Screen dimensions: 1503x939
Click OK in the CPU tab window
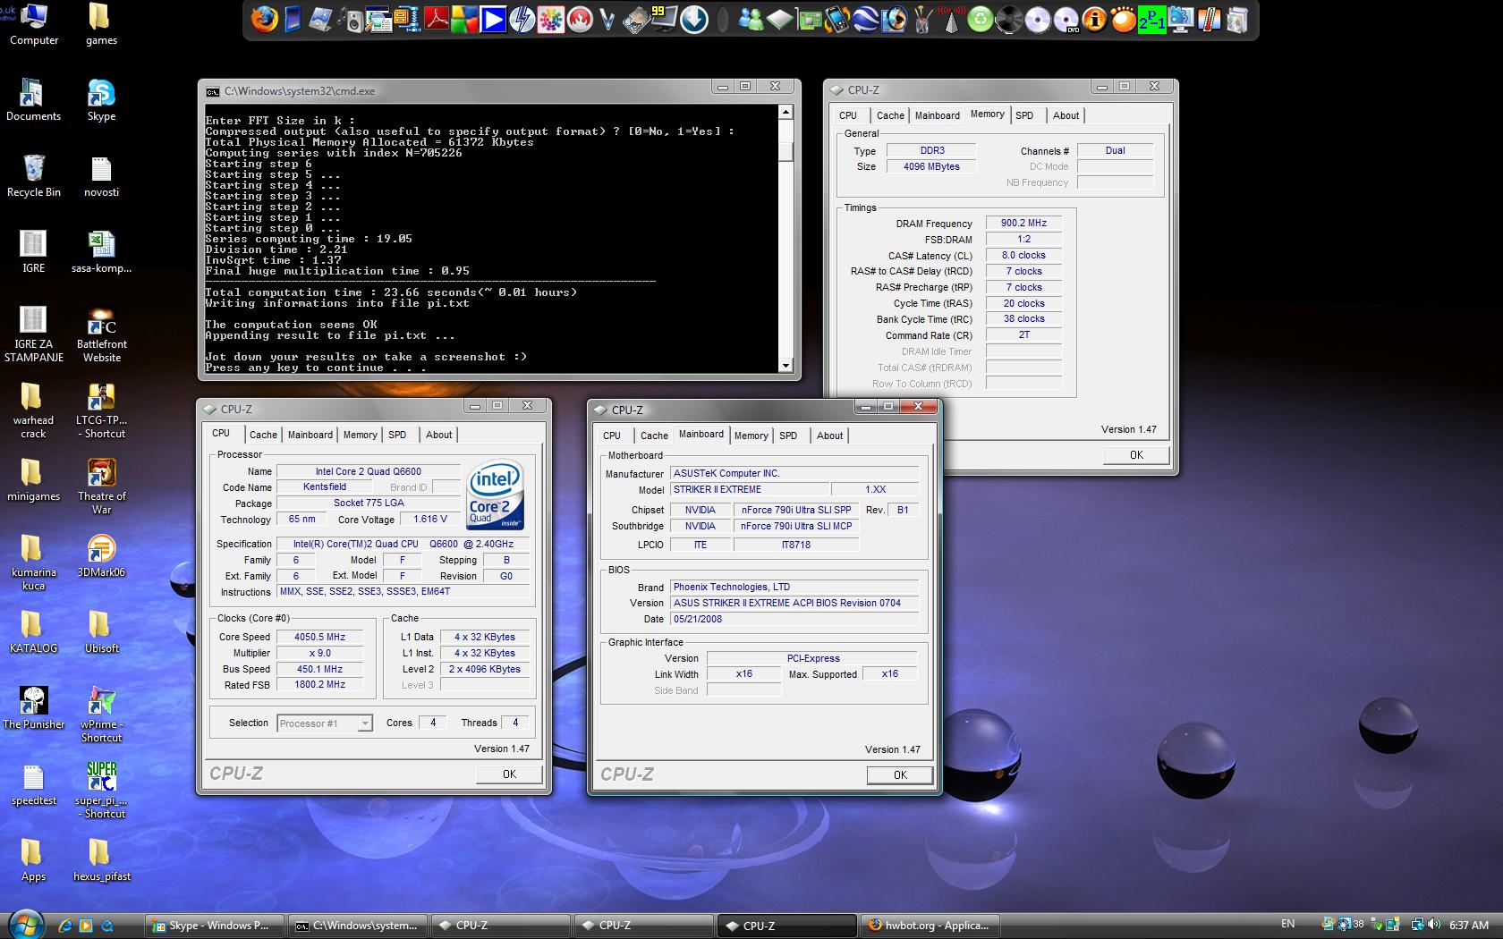[x=509, y=774]
